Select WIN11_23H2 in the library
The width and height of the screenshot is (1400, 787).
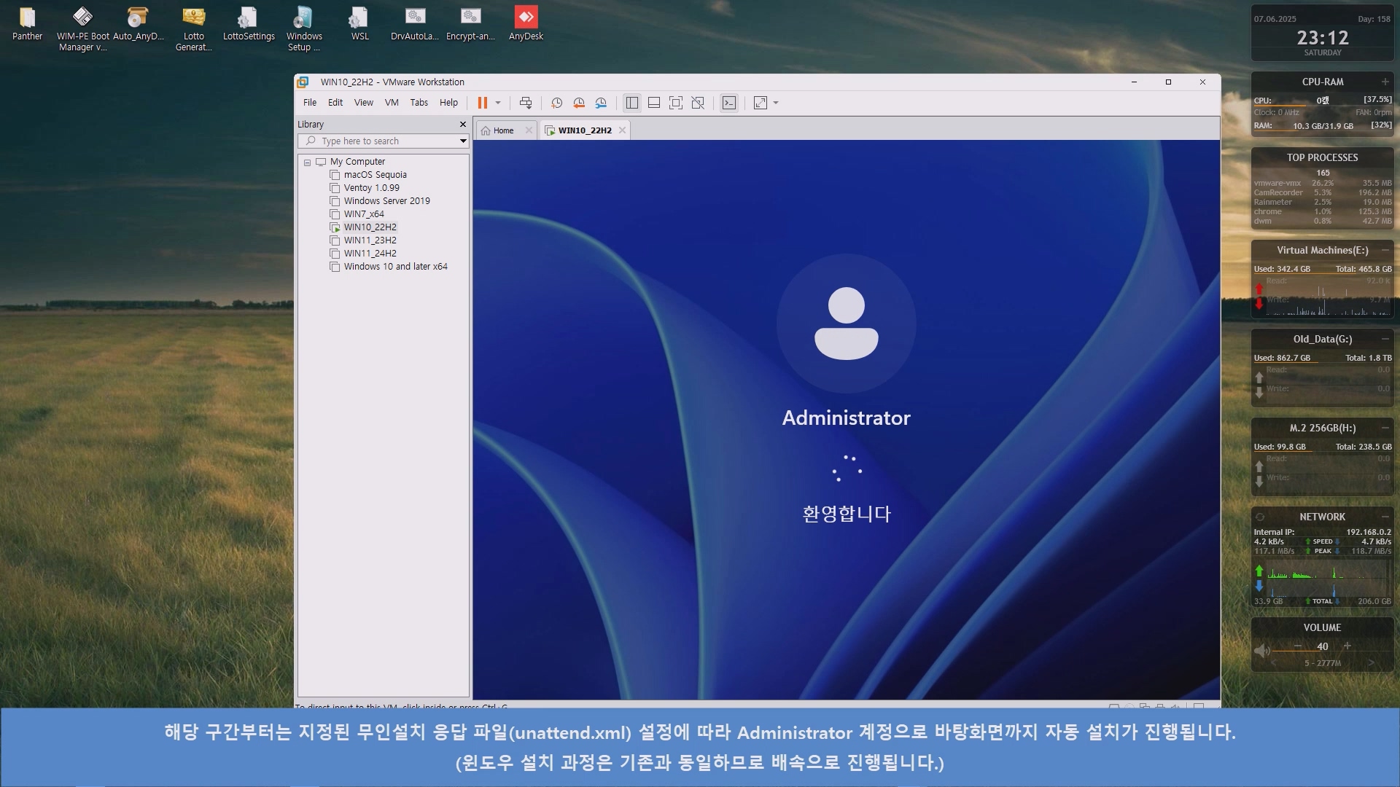(x=370, y=240)
